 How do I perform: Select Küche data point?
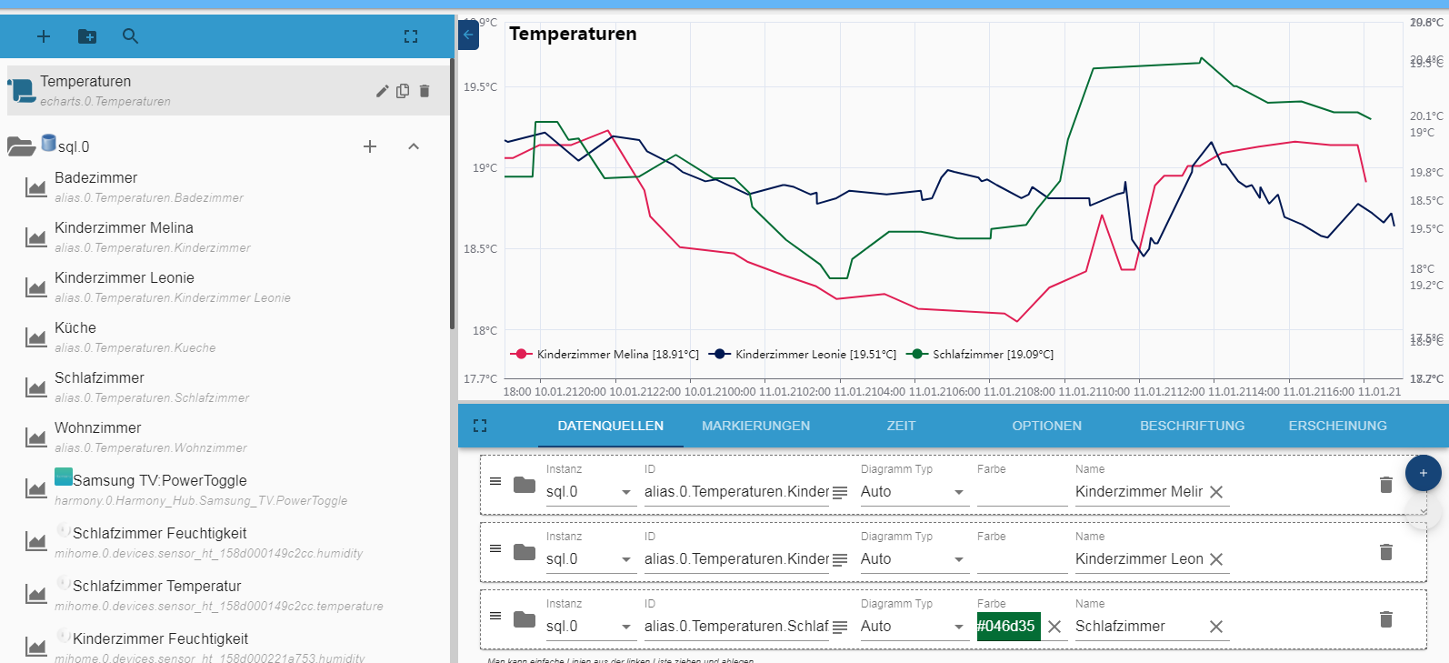coord(227,337)
